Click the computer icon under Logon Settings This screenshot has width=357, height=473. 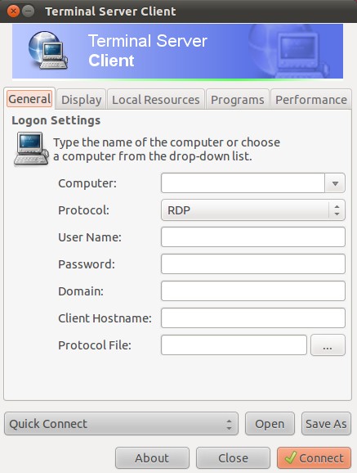click(x=31, y=149)
